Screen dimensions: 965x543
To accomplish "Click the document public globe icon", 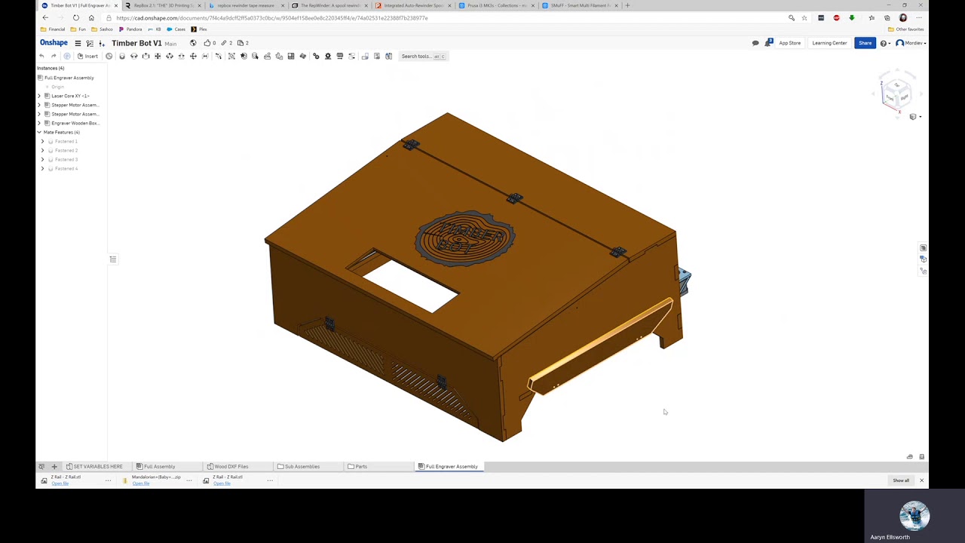I will (x=193, y=43).
